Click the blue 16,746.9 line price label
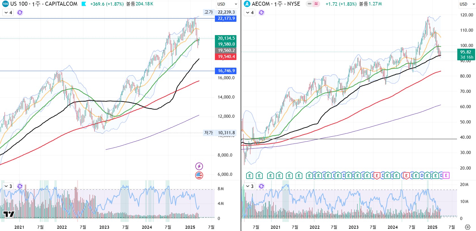The width and height of the screenshot is (476, 231). pyautogui.click(x=226, y=71)
